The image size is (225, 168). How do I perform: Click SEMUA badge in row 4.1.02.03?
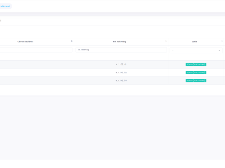196,80
